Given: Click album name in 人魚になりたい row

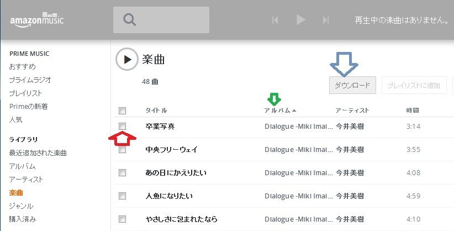Looking at the screenshot, I should pos(299,196).
